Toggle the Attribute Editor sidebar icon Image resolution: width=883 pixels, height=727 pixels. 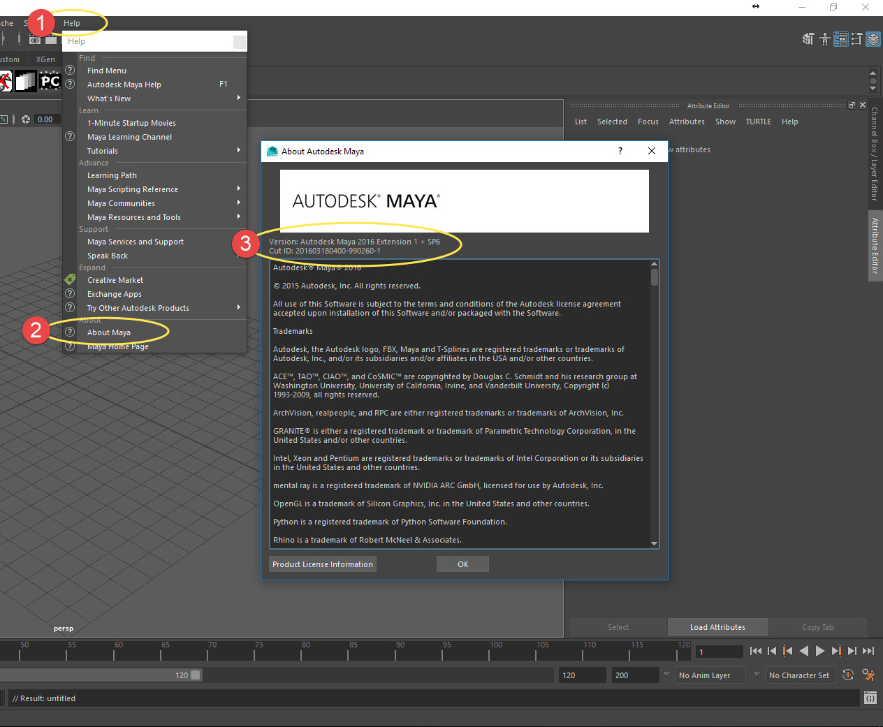point(840,39)
